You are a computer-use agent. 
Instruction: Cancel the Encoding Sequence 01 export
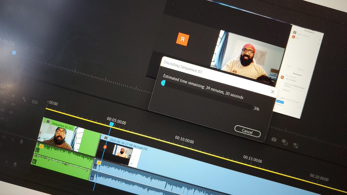(x=247, y=132)
